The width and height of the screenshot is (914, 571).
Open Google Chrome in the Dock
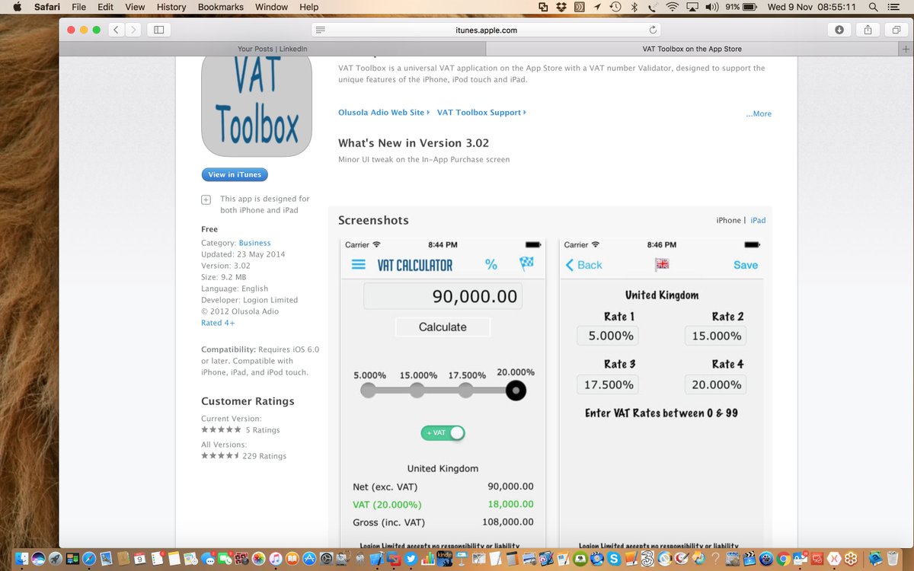(x=782, y=558)
